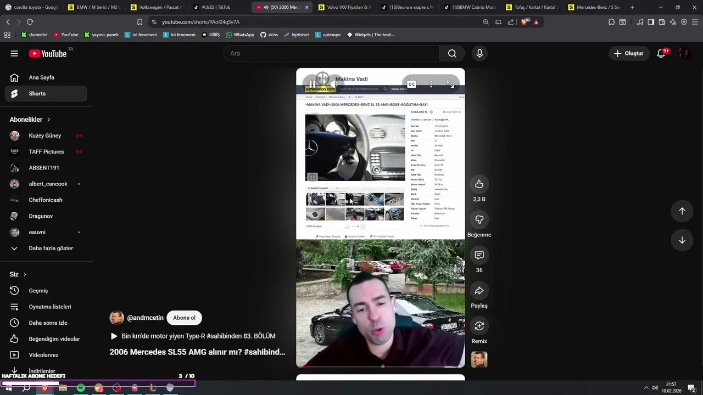703x395 pixels.
Task: Open Spotify from the taskbar
Action: pos(81,388)
